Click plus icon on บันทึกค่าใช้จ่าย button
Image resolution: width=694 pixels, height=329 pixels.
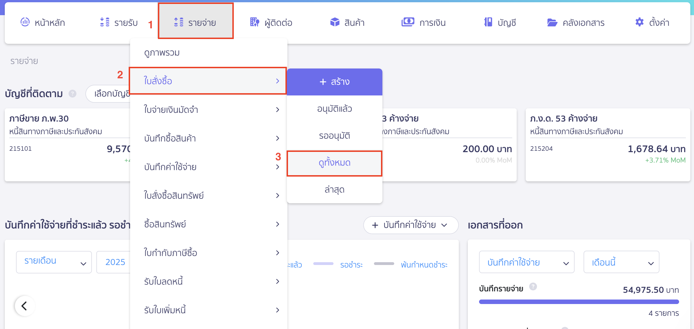(x=375, y=225)
